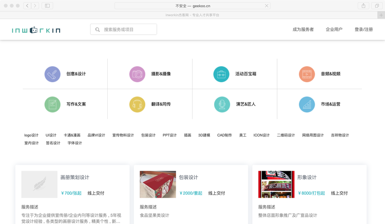Open the 演艺&匠人 microphone icon
Viewport: 385px width, 224px height.
222,105
